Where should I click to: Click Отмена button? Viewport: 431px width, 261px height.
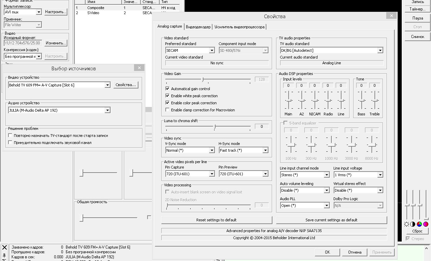point(355,252)
